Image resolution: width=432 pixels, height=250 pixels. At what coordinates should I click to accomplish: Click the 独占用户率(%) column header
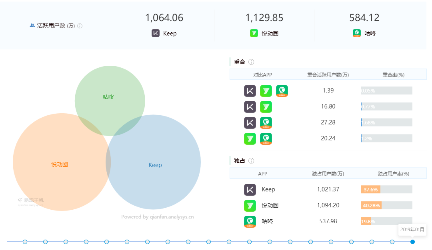pyautogui.click(x=394, y=173)
